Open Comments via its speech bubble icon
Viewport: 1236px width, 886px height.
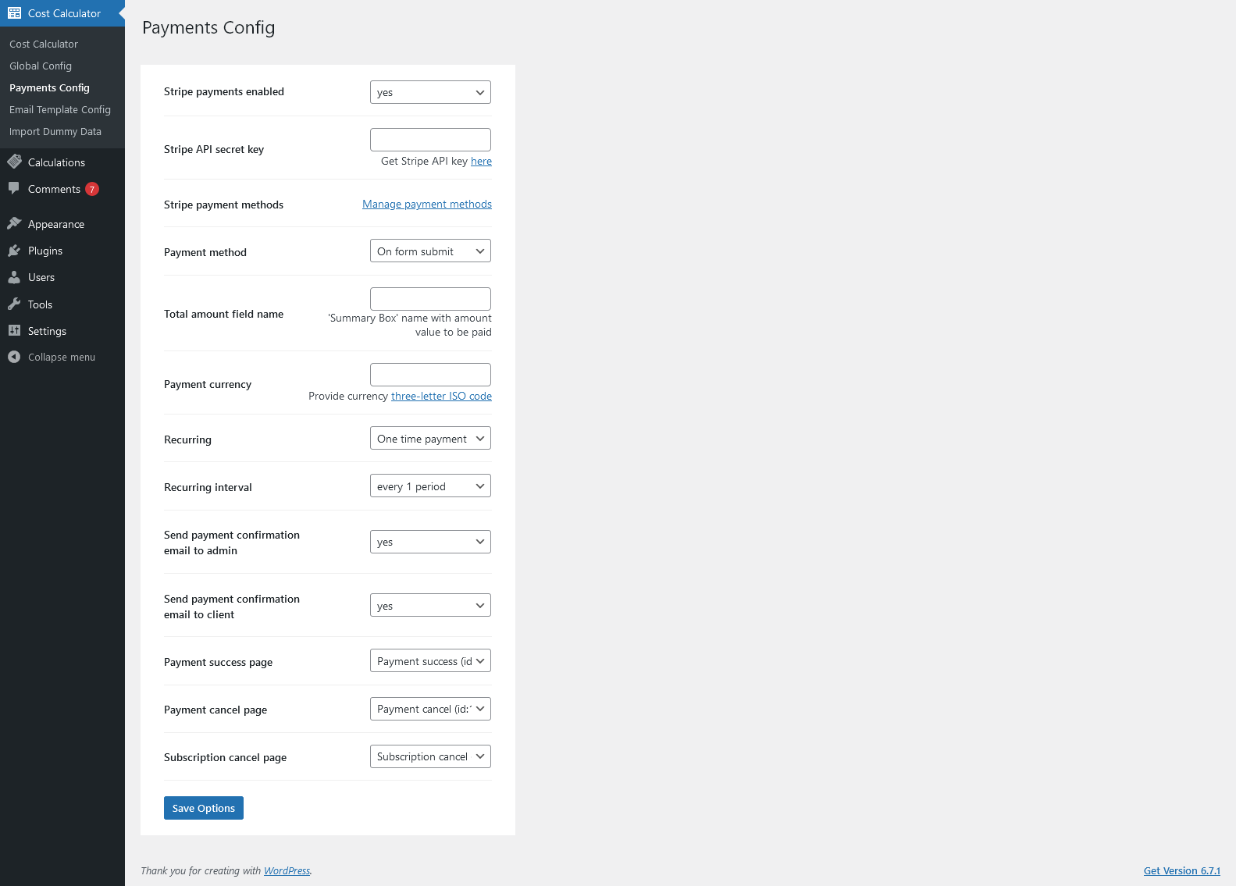click(14, 189)
